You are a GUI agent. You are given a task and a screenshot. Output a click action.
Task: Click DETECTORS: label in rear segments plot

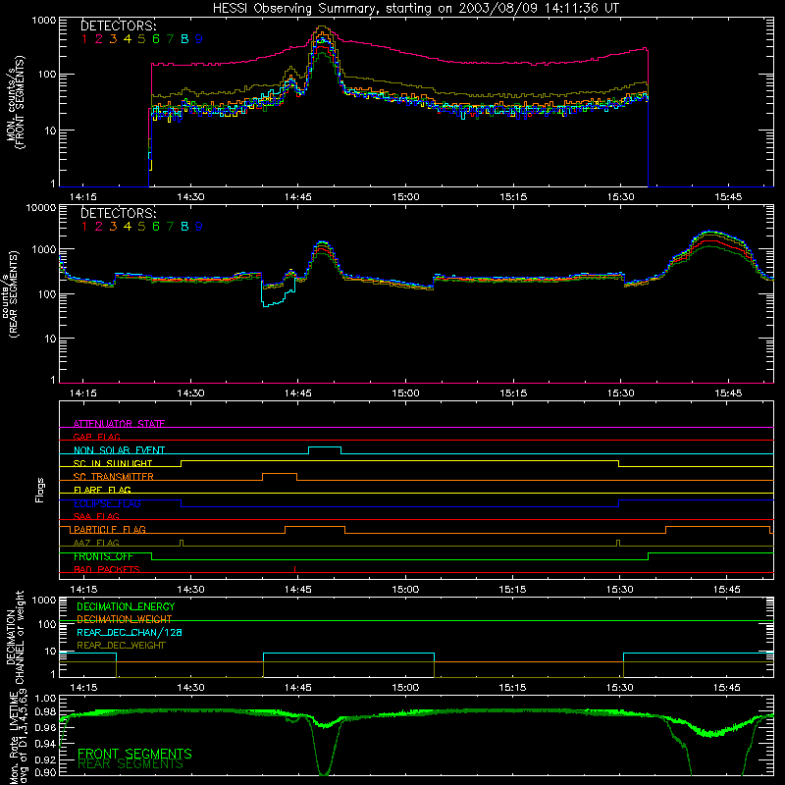click(x=118, y=213)
